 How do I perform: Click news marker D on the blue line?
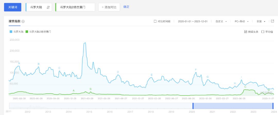(x=118, y=72)
